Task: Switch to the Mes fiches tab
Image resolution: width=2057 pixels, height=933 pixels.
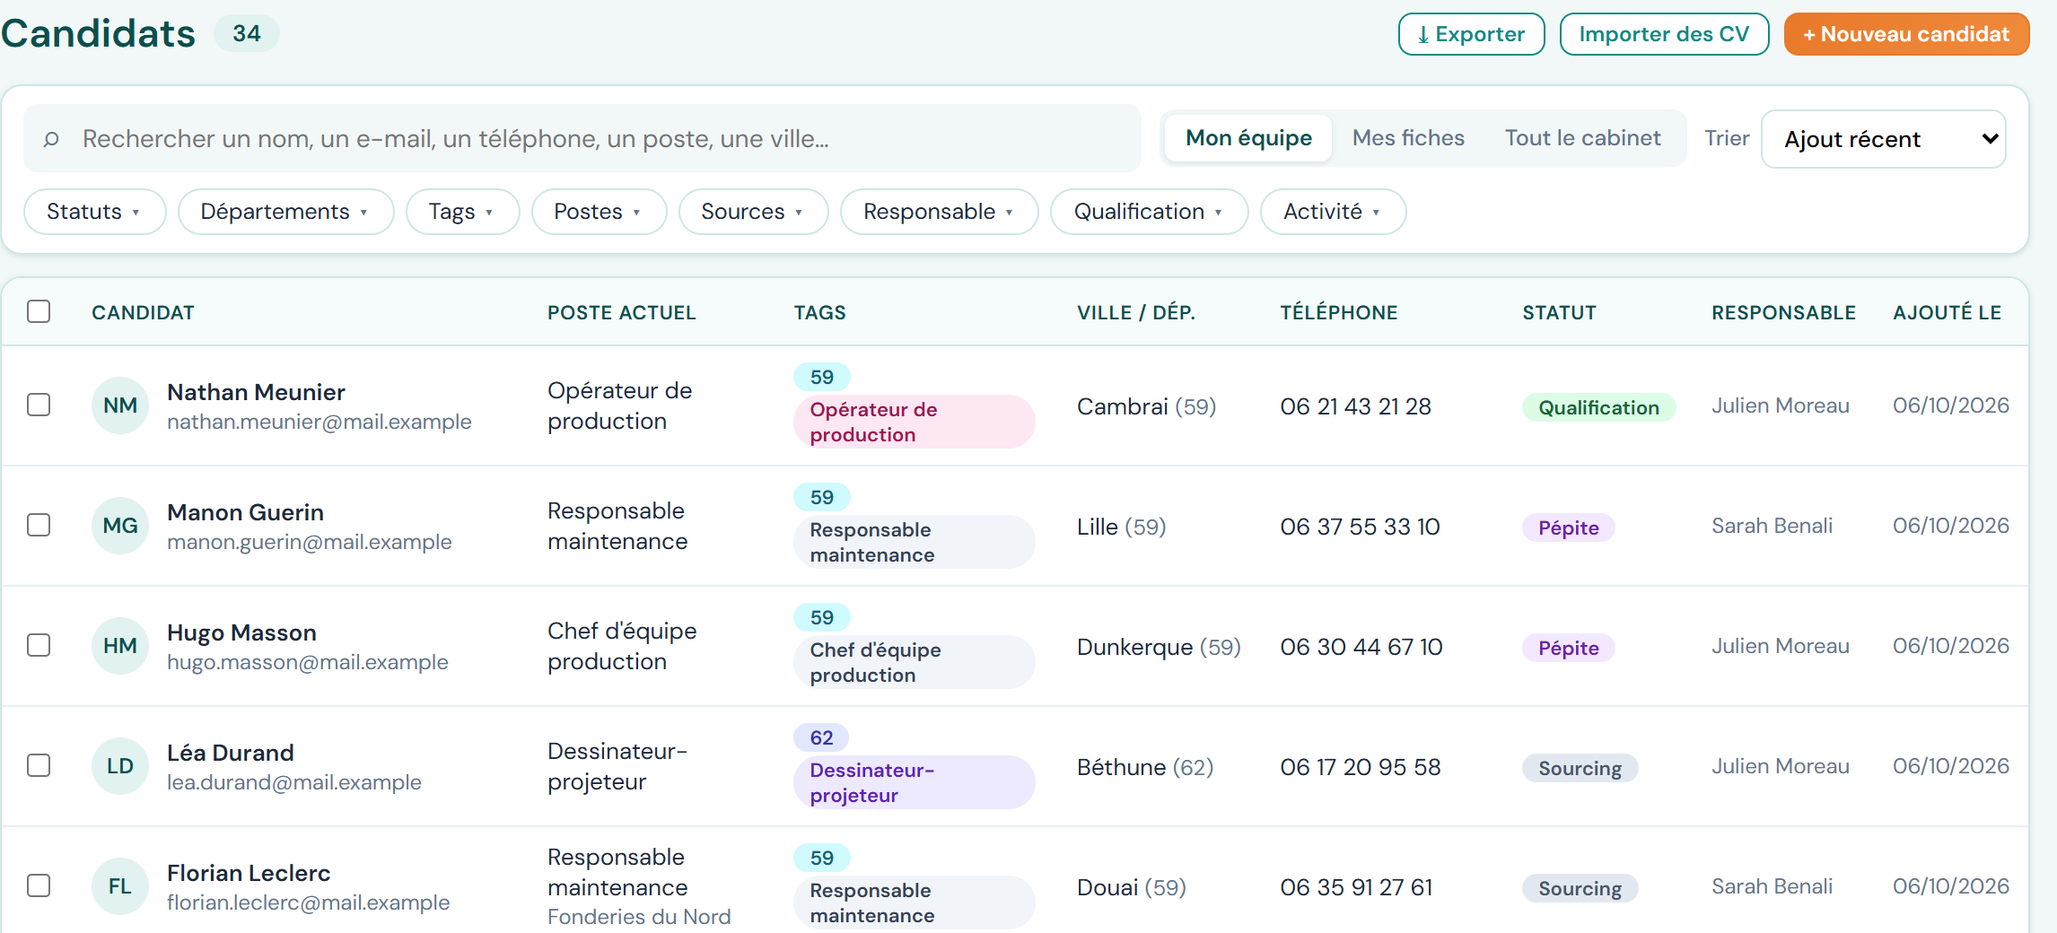Action: click(1408, 138)
